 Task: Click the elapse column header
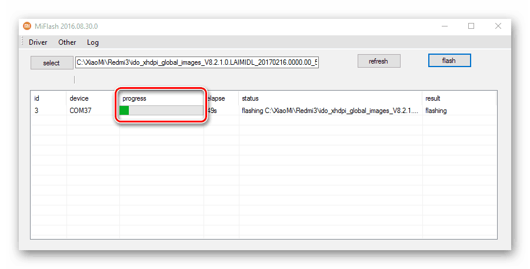[217, 98]
